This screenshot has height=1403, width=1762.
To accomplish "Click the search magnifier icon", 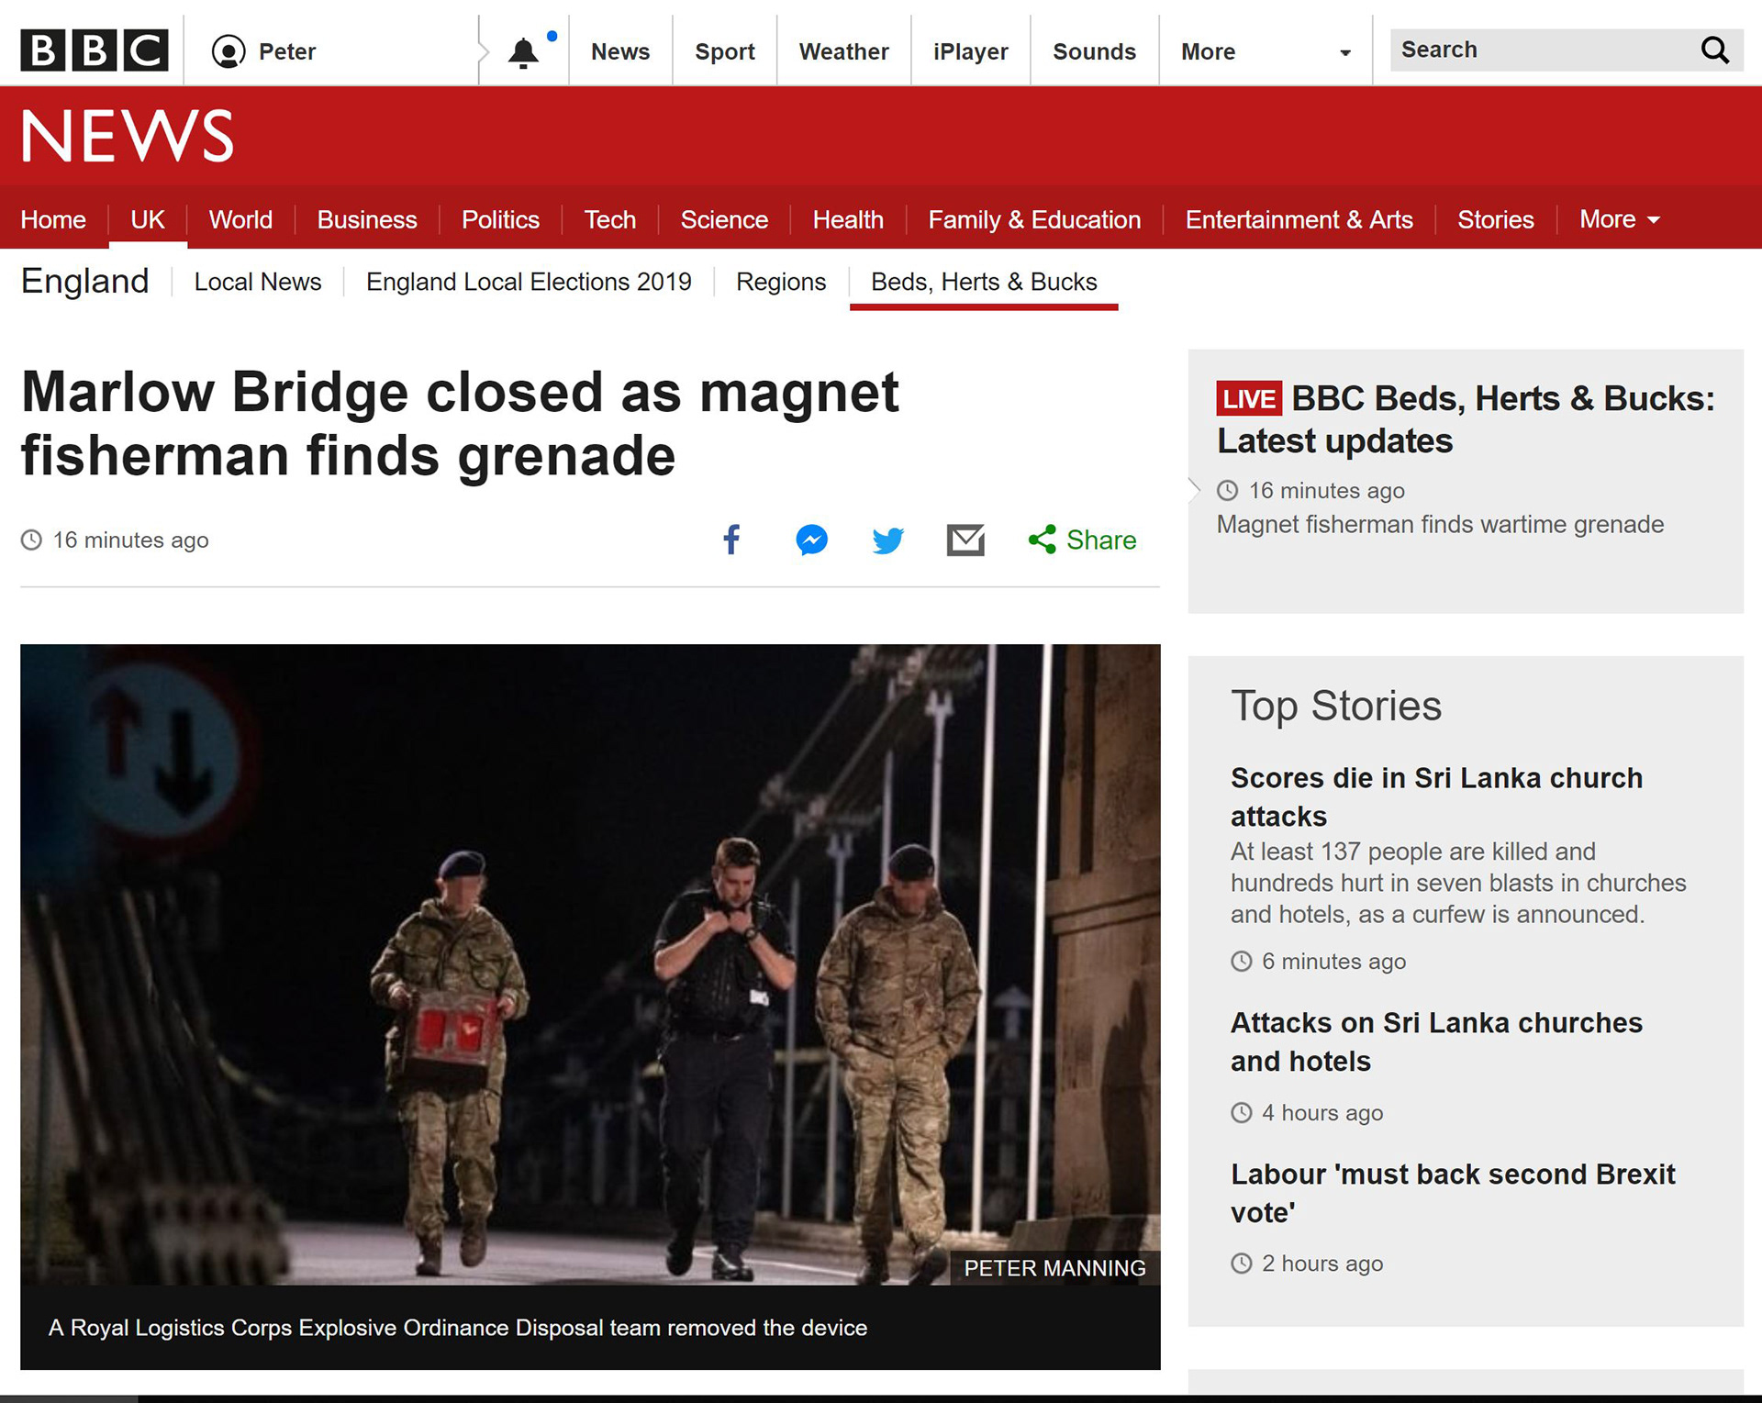I will click(x=1714, y=50).
